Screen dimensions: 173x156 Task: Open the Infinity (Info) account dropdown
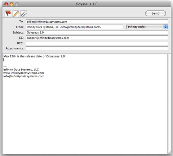[147, 27]
